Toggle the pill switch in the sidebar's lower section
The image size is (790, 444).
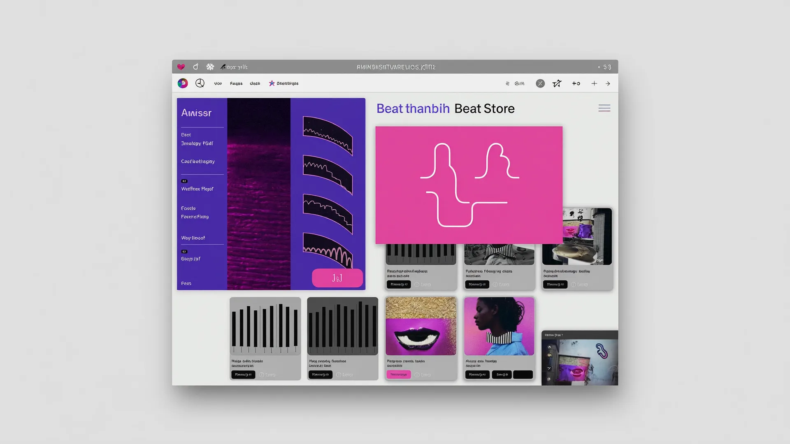point(184,252)
